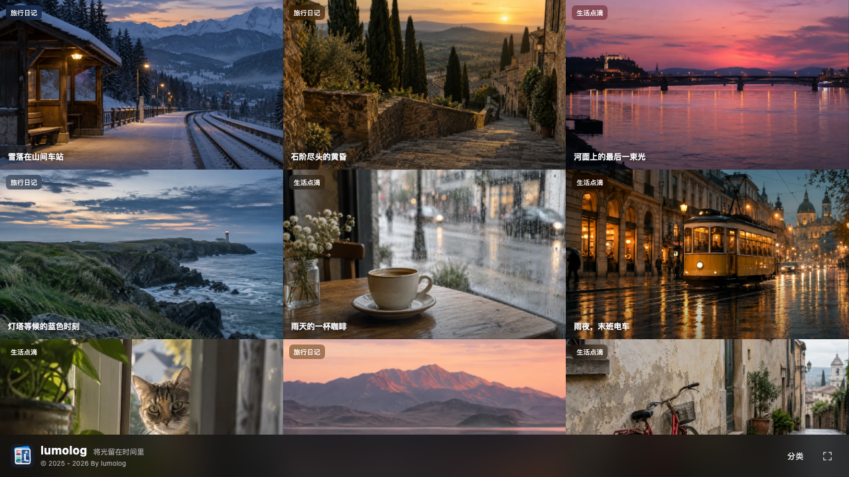Click the title text 河面上的最后一束光

pyautogui.click(x=610, y=157)
